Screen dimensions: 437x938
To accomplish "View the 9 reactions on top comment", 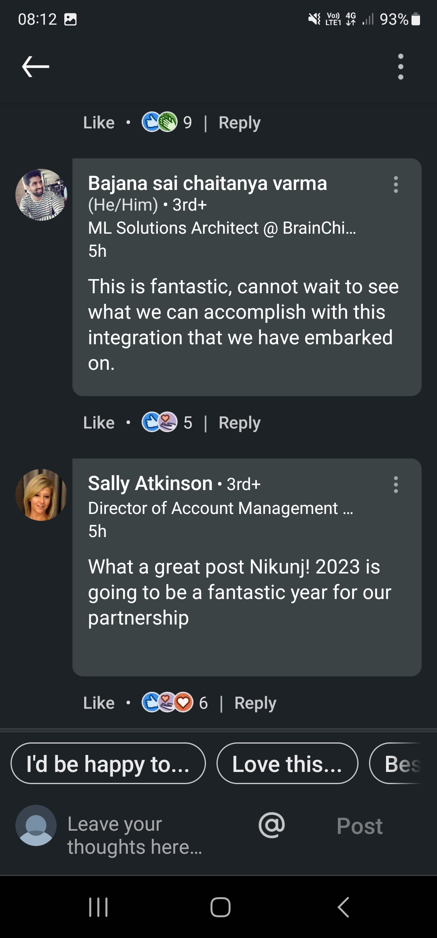I will 167,122.
